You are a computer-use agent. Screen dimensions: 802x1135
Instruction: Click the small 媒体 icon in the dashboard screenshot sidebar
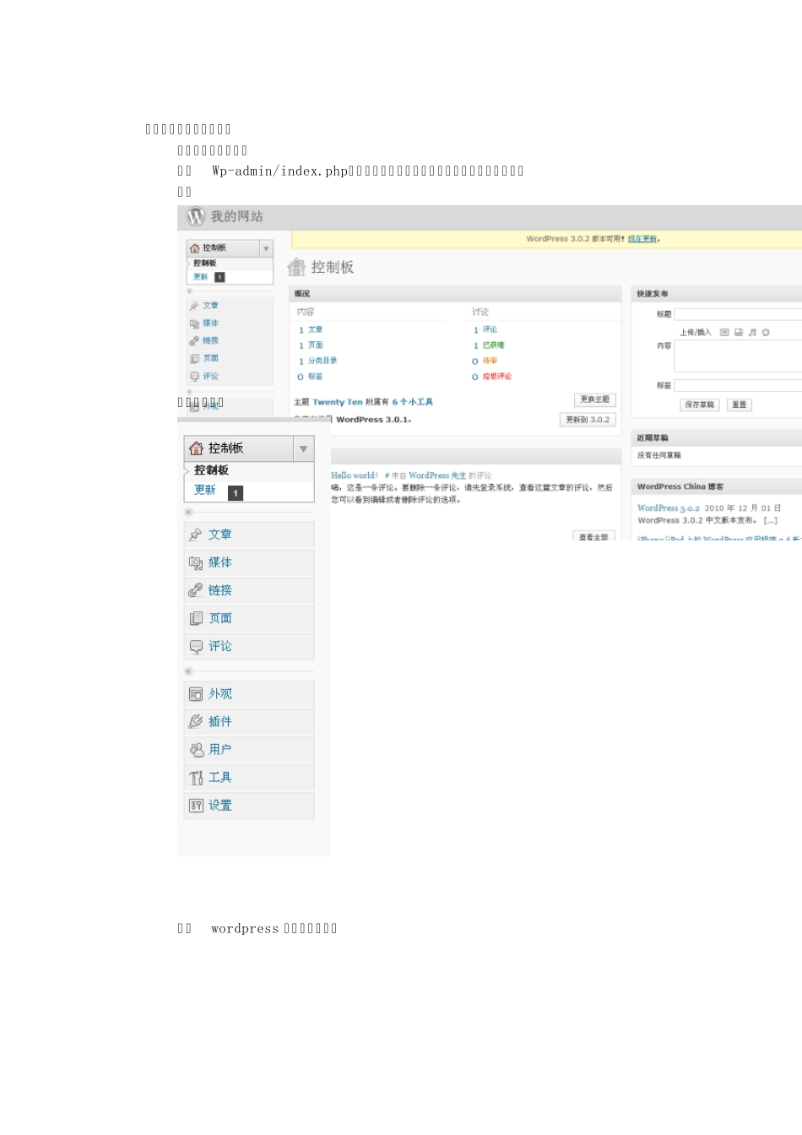pyautogui.click(x=194, y=323)
